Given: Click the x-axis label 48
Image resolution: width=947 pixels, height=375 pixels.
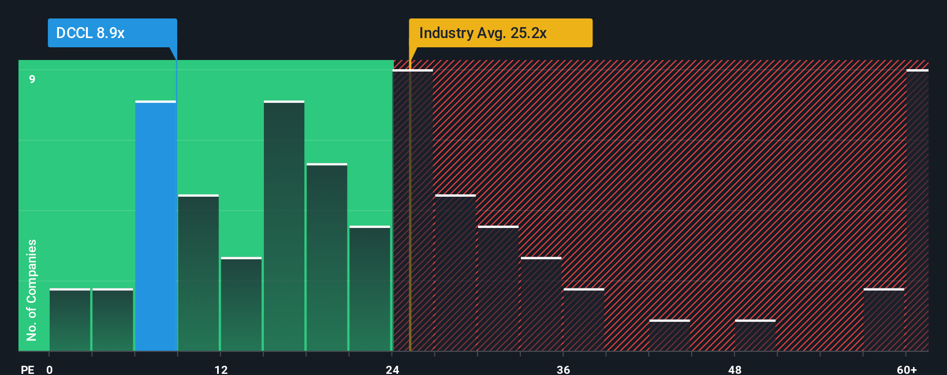Looking at the screenshot, I should point(735,369).
